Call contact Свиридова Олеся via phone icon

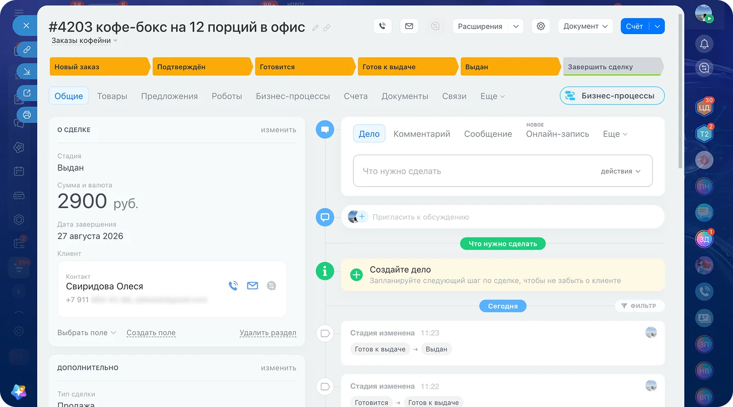coord(233,286)
